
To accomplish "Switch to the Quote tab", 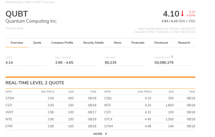I will [x=37, y=43].
